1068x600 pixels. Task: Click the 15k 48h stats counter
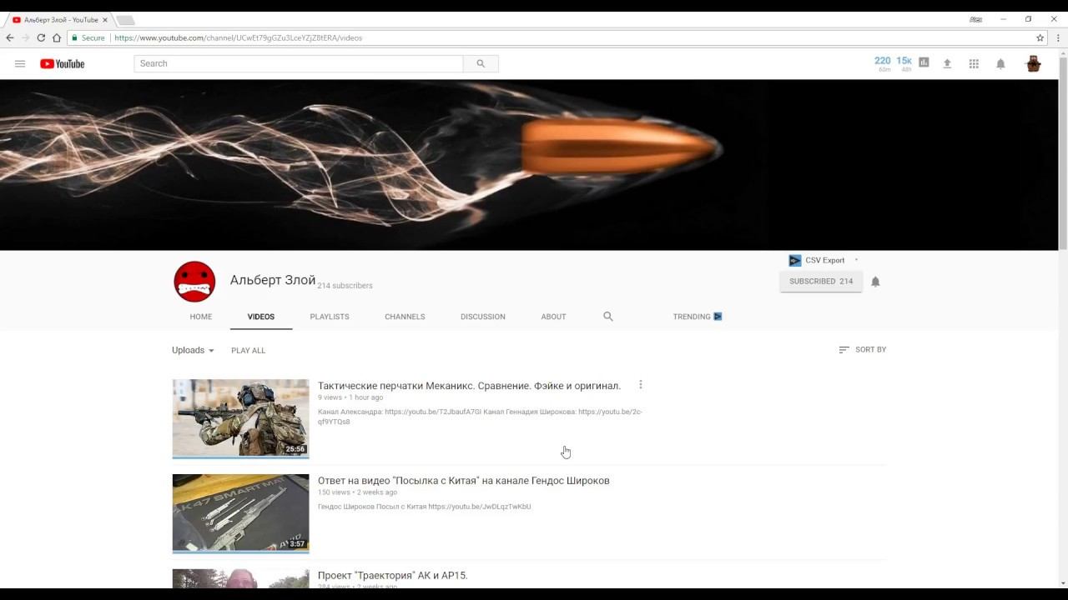(x=904, y=63)
